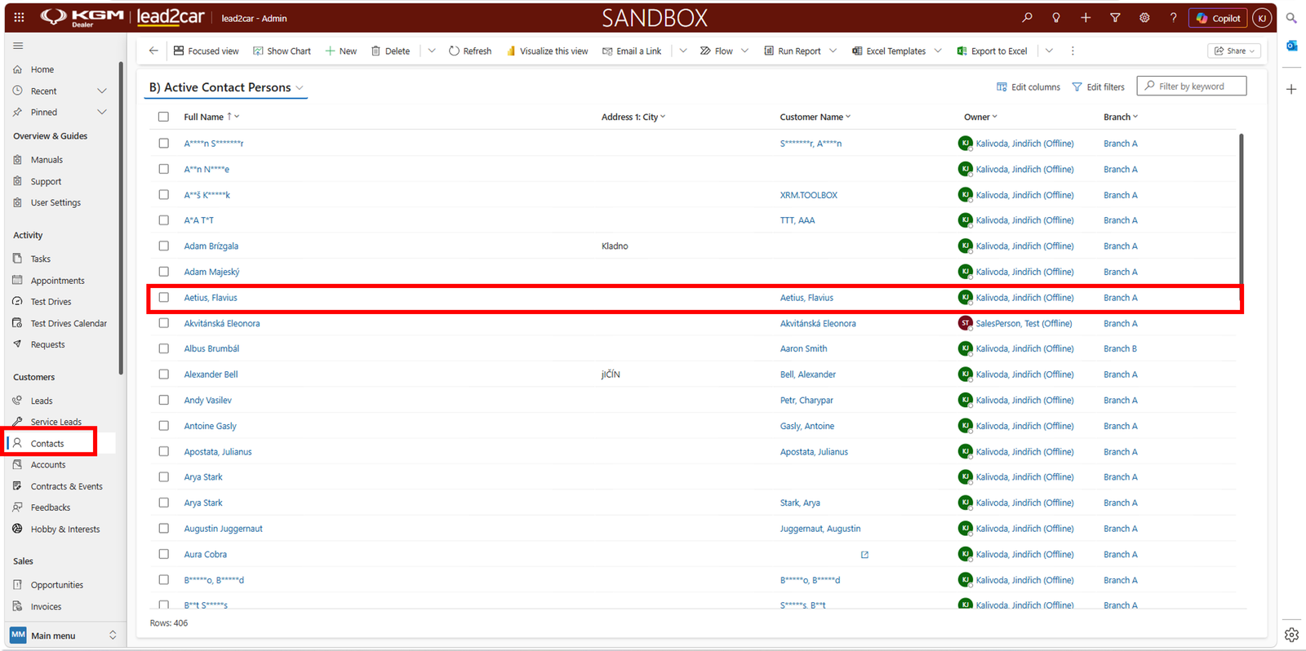
Task: Click Delete in the command bar
Action: 391,51
